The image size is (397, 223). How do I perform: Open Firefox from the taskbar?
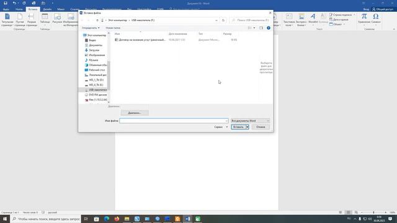(x=117, y=219)
